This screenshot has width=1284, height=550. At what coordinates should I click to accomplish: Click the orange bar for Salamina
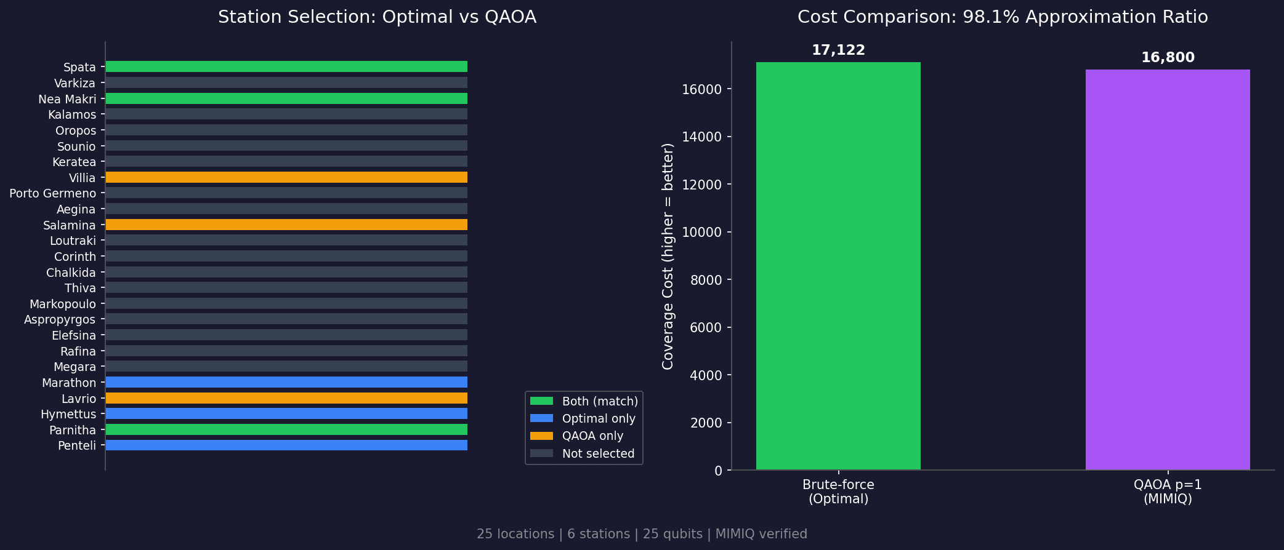(286, 225)
